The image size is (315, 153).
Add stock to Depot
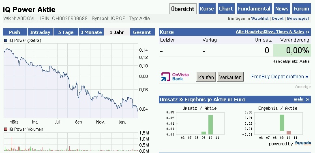pyautogui.click(x=278, y=19)
